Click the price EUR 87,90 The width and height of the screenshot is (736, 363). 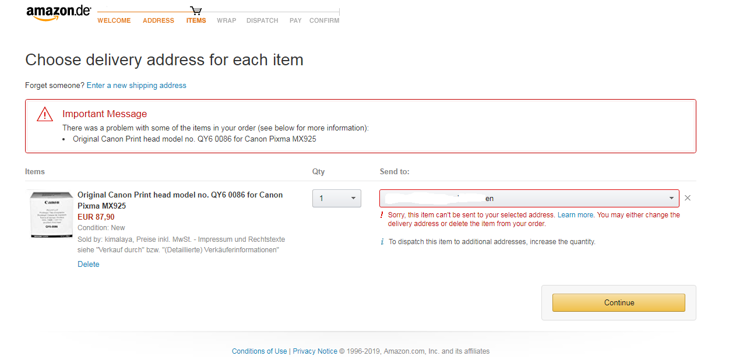(96, 217)
